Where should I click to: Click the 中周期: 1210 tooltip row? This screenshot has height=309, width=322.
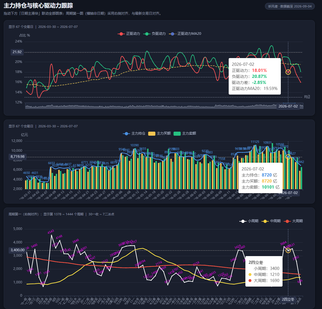264,275
